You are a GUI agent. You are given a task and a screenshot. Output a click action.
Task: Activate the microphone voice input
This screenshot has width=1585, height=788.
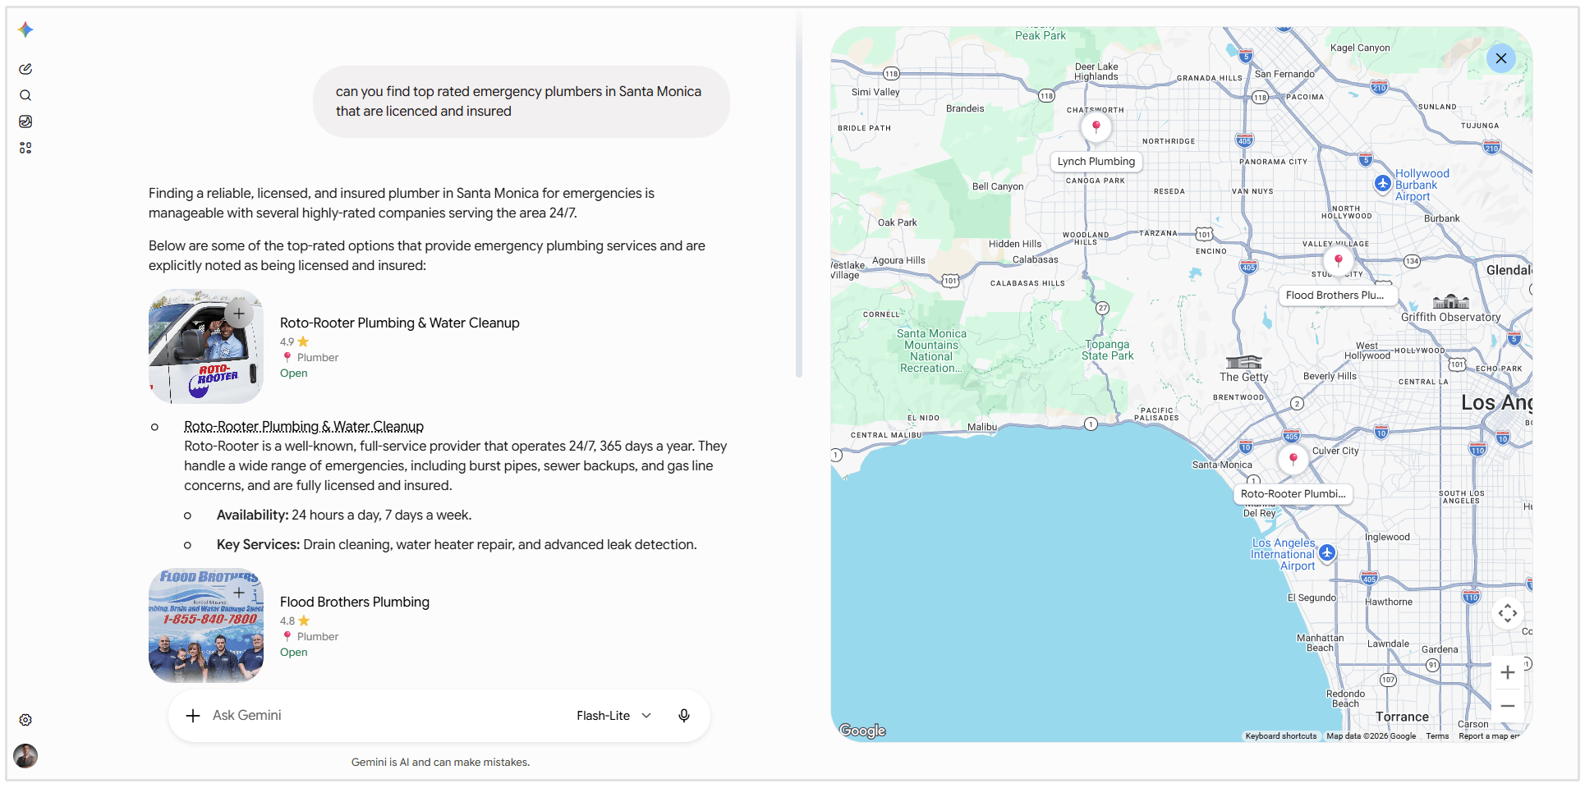pyautogui.click(x=684, y=716)
